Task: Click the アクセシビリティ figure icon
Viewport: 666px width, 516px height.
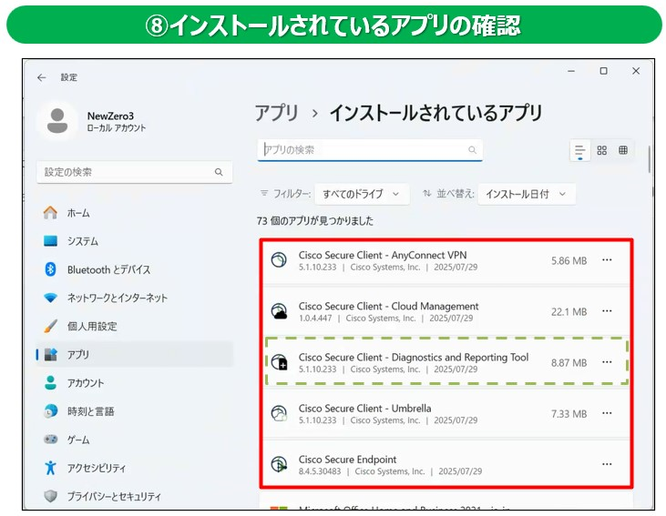Action: tap(50, 468)
